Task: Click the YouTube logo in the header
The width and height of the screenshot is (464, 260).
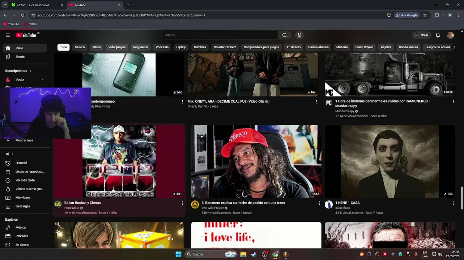Action: (26, 35)
